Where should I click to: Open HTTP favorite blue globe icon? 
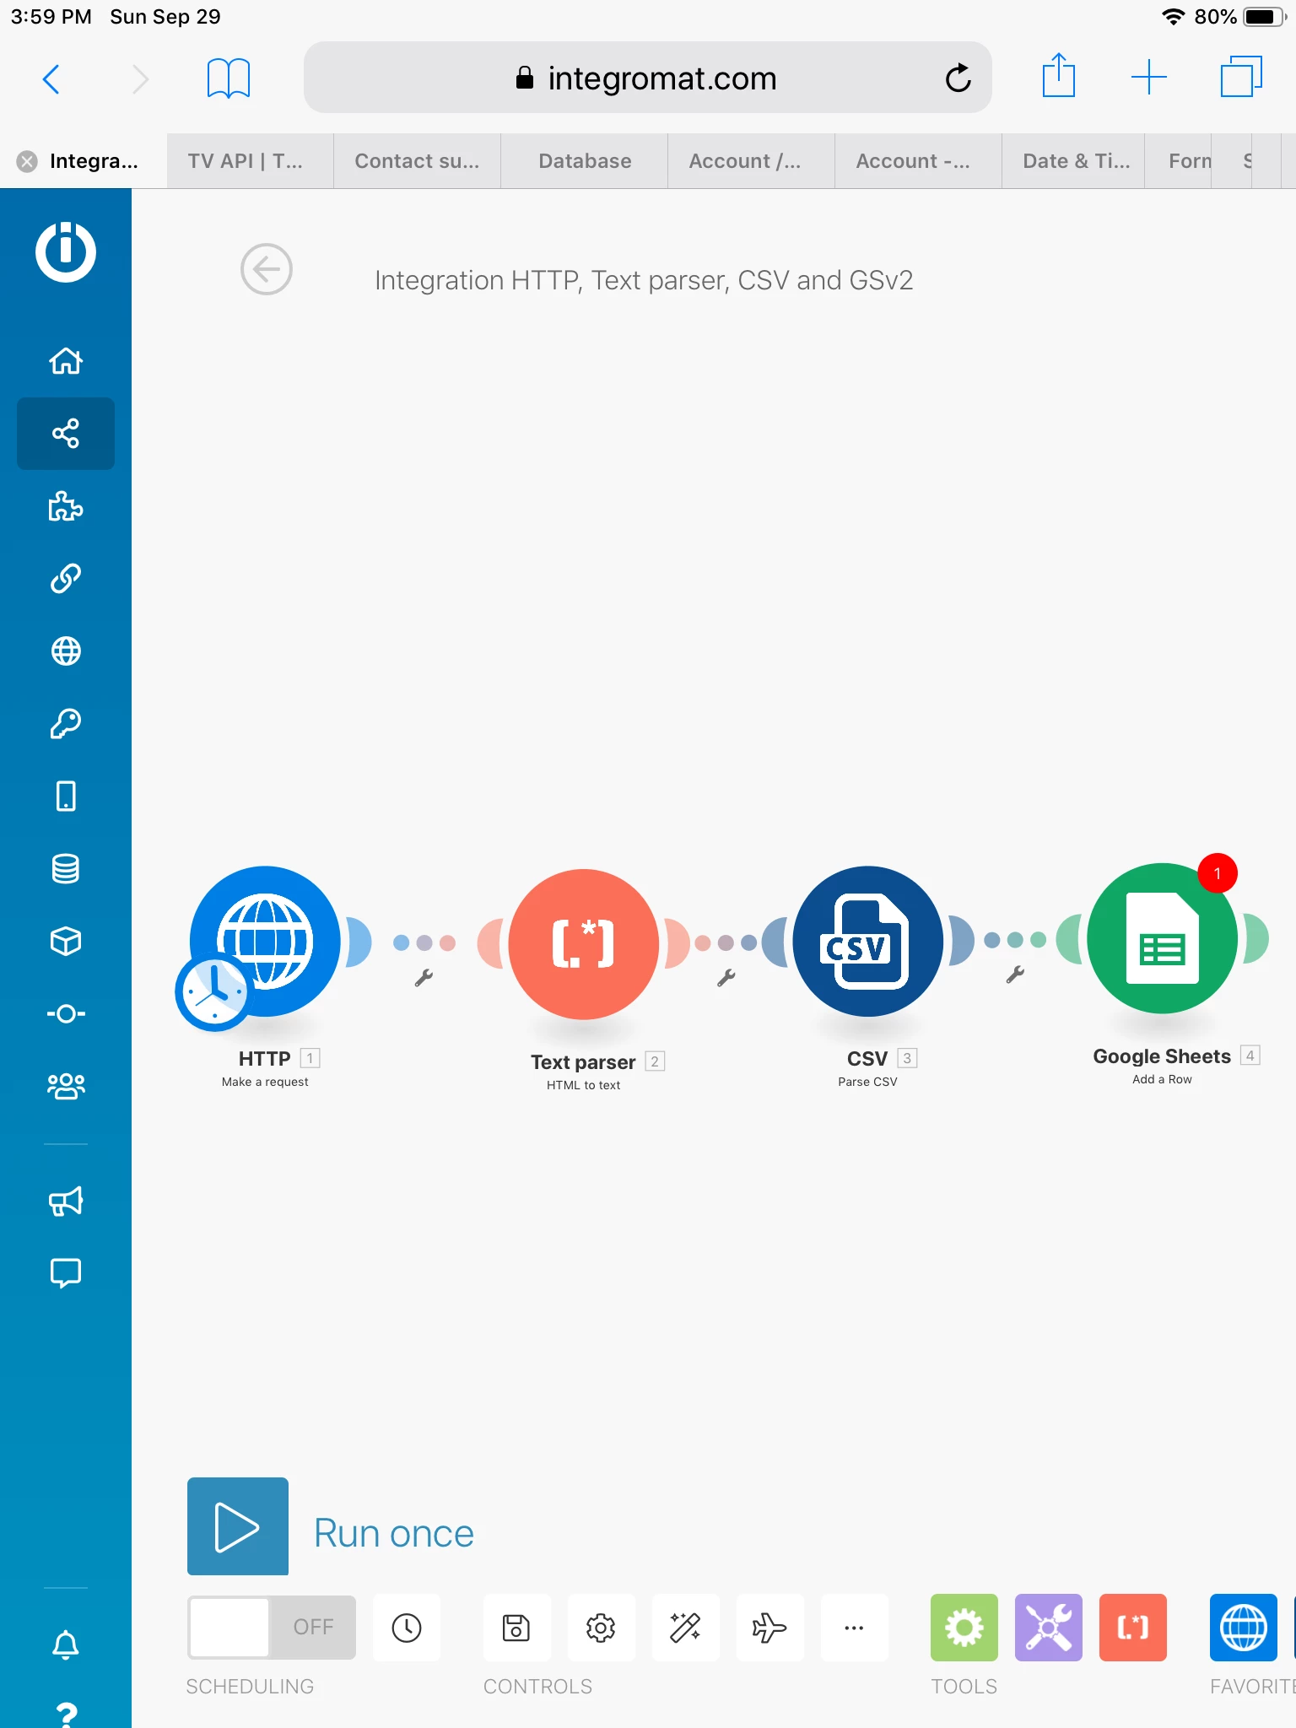point(1244,1628)
